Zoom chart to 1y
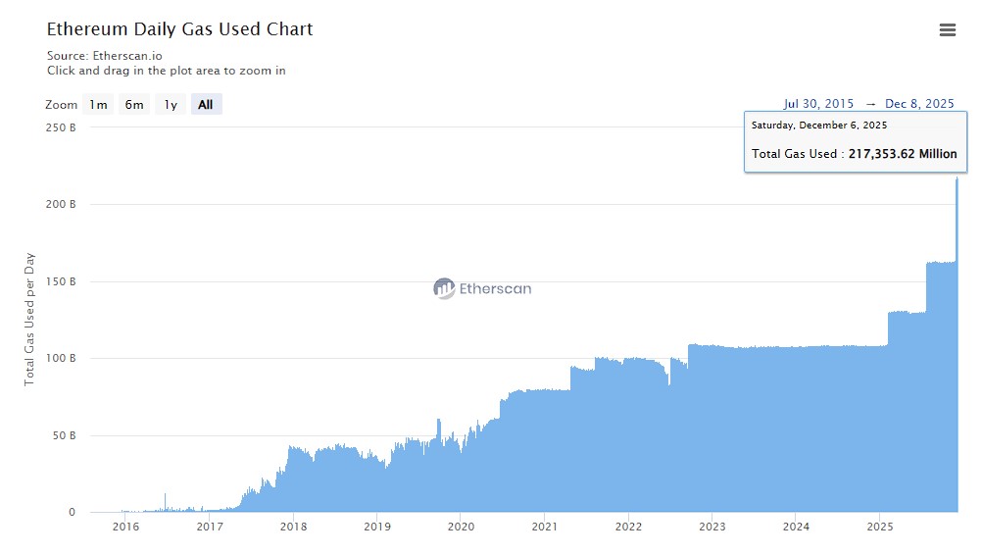982x554 pixels. (x=171, y=105)
